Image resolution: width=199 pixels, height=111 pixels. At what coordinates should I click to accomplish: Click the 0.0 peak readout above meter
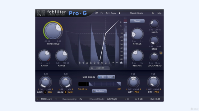pyautogui.click(x=125, y=18)
